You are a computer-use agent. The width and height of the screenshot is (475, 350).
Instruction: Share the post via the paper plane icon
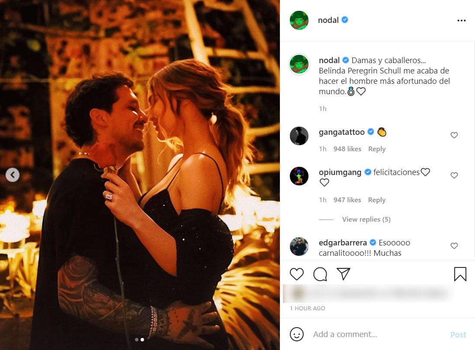pos(343,274)
